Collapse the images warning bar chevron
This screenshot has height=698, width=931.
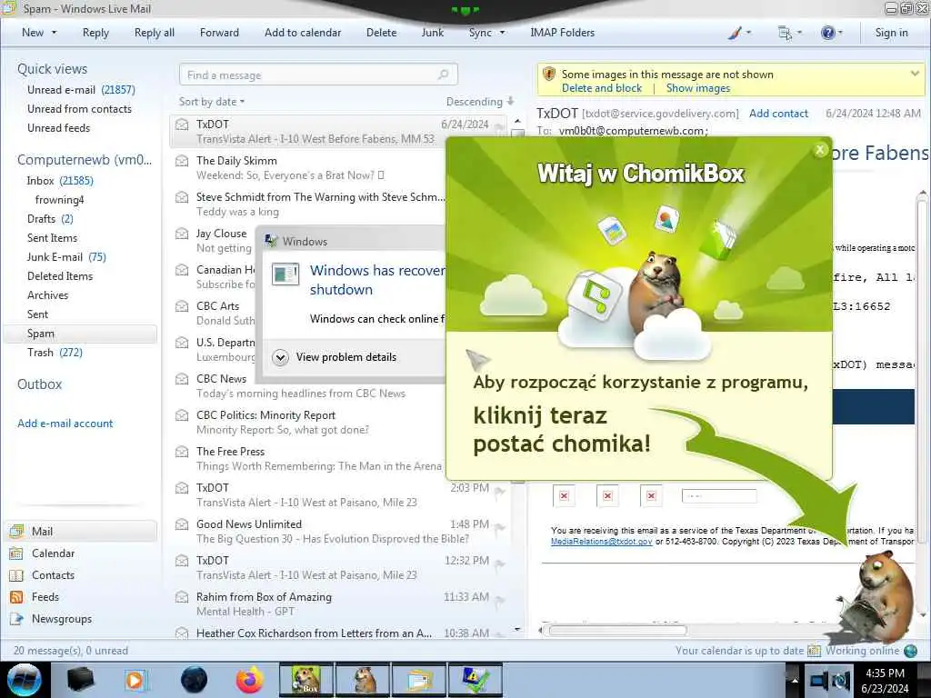tap(915, 74)
